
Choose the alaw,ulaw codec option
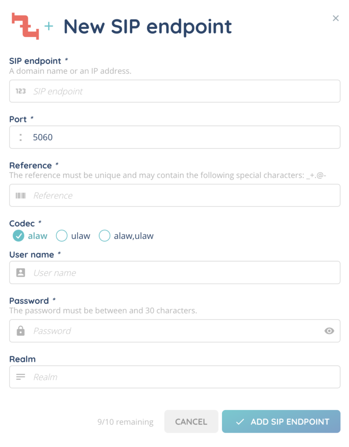click(x=105, y=236)
